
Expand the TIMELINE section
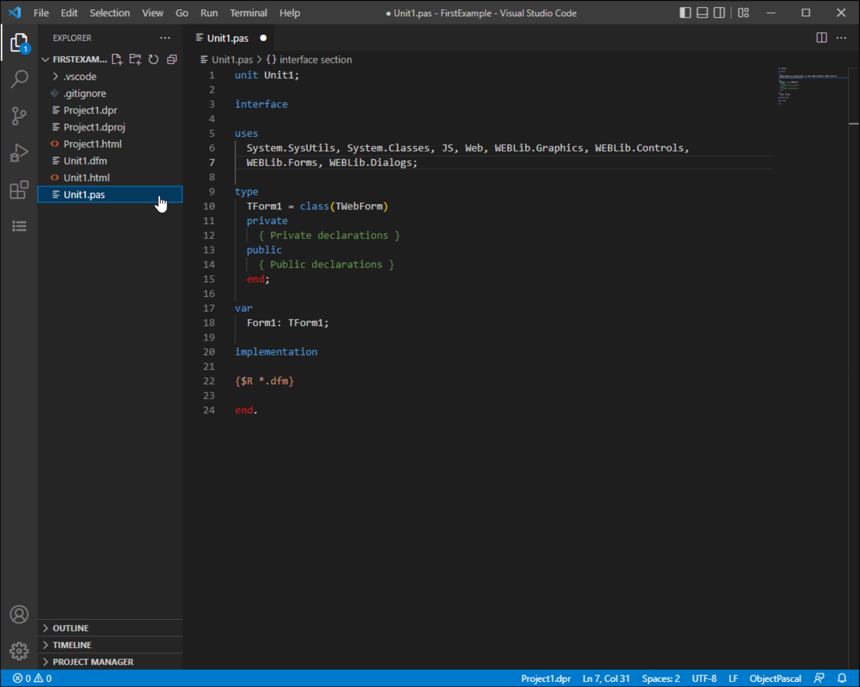110,645
